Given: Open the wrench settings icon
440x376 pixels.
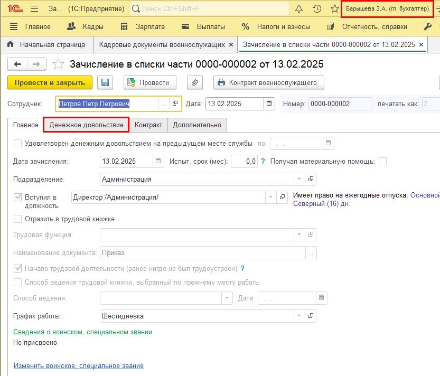Looking at the screenshot, I should pos(427,26).
